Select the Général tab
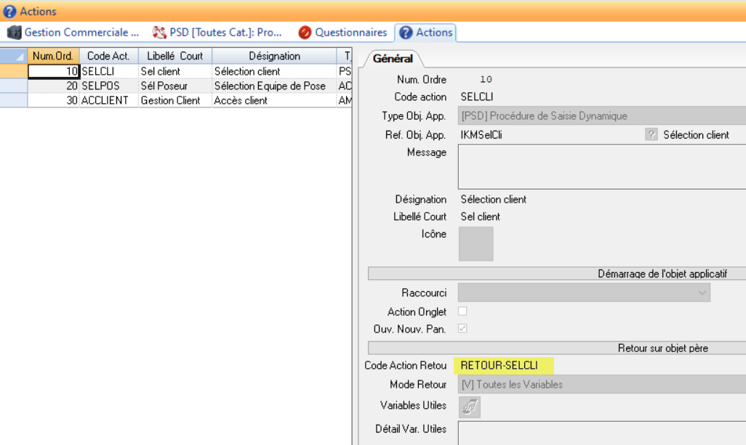Viewport: 746px width, 445px height. (x=393, y=59)
